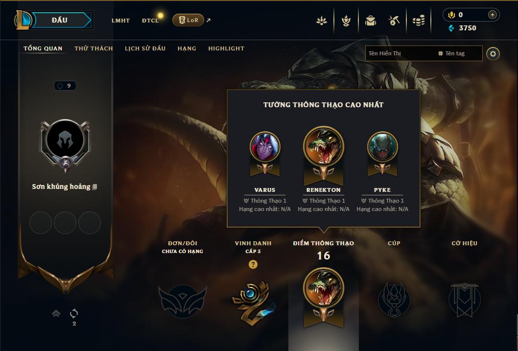Open the LoR external launcher button
This screenshot has width=518, height=351.
[x=188, y=20]
